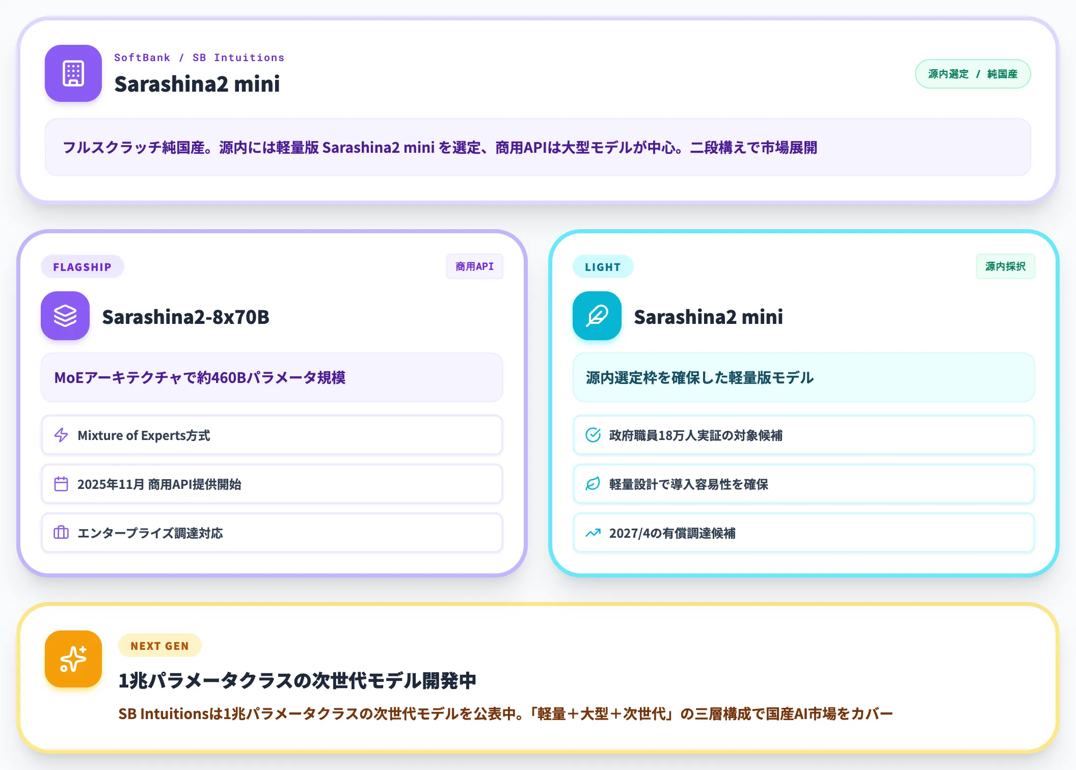Click the purple layers icon for Sarashina2-8x70B
1076x770 pixels.
(x=65, y=316)
